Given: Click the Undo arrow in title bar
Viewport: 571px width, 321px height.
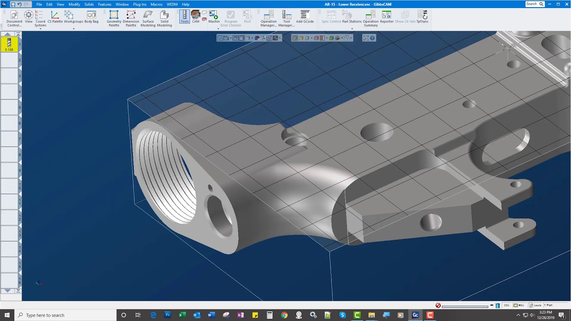Looking at the screenshot, I should 19,4.
